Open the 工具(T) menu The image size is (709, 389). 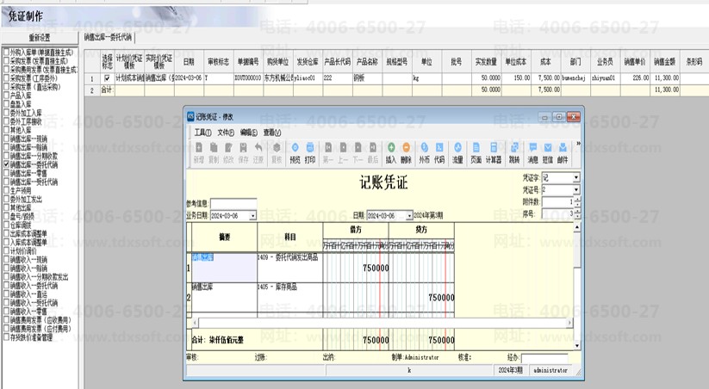click(202, 133)
